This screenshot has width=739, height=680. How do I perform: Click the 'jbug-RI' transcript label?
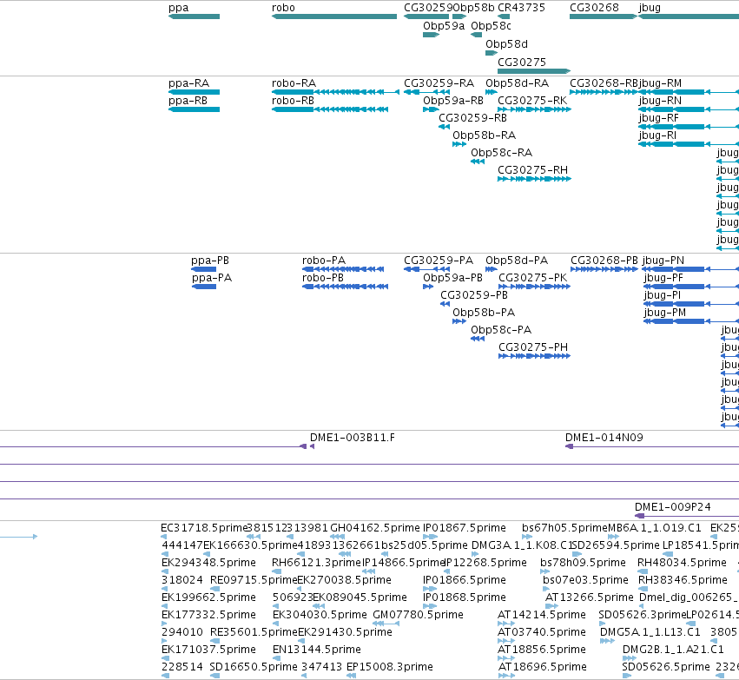657,135
